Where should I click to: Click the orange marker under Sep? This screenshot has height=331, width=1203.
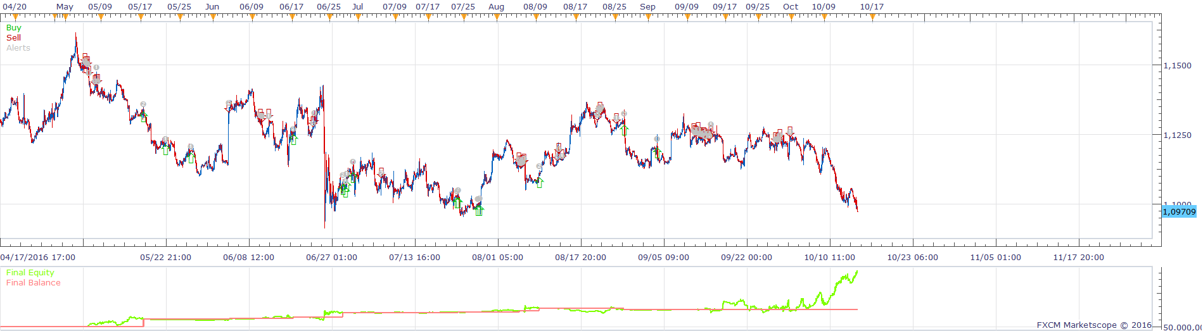click(647, 17)
